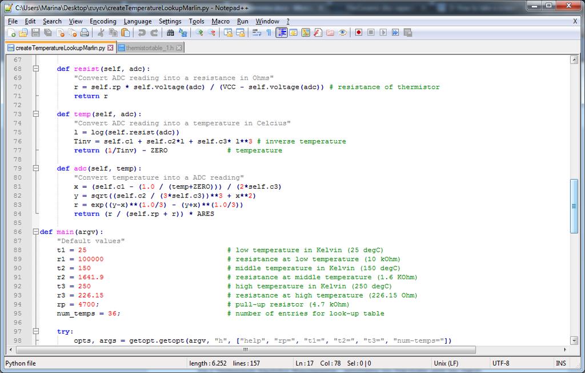
Task: Print the document using the printer icon
Action: (85, 33)
